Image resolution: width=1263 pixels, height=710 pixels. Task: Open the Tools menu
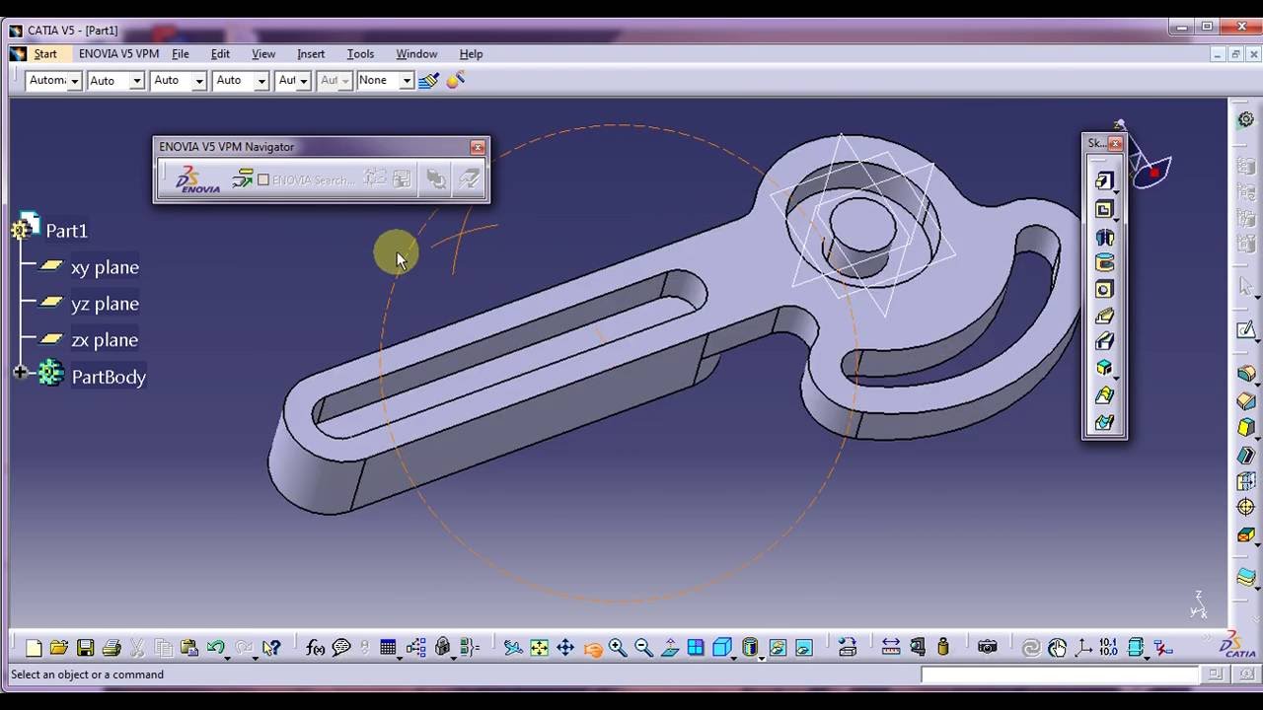[x=360, y=54]
